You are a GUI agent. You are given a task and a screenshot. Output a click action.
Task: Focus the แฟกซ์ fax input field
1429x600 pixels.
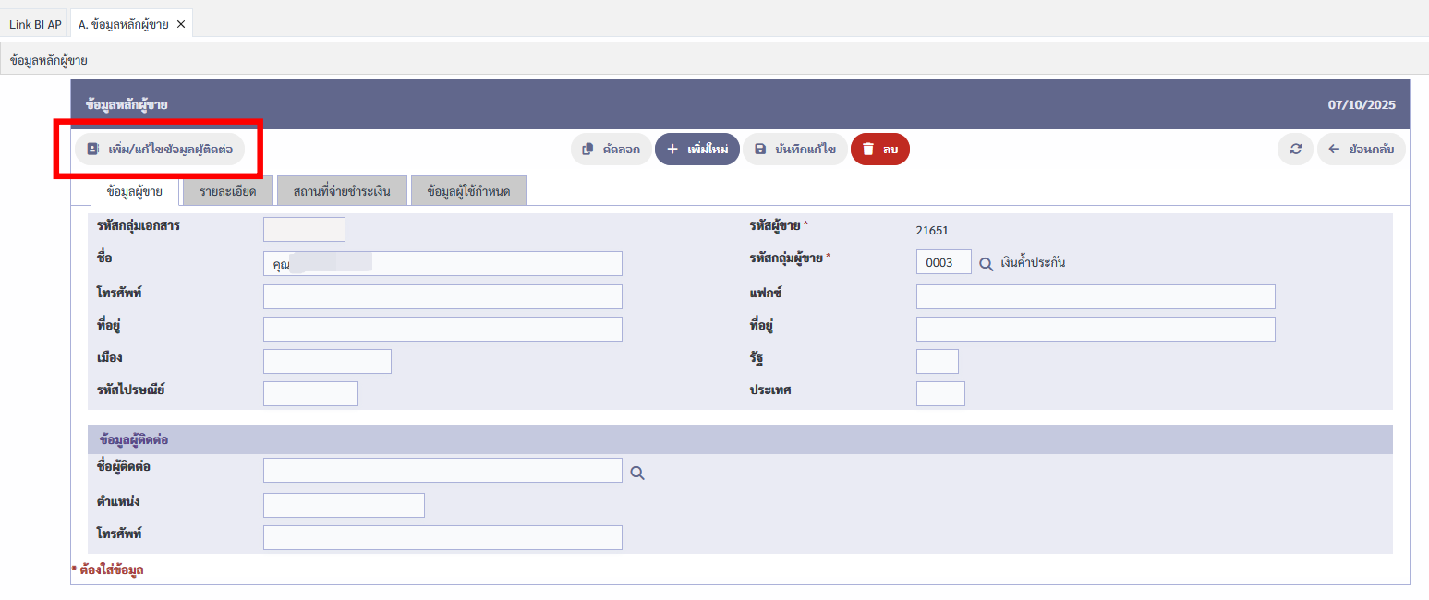(x=1095, y=296)
